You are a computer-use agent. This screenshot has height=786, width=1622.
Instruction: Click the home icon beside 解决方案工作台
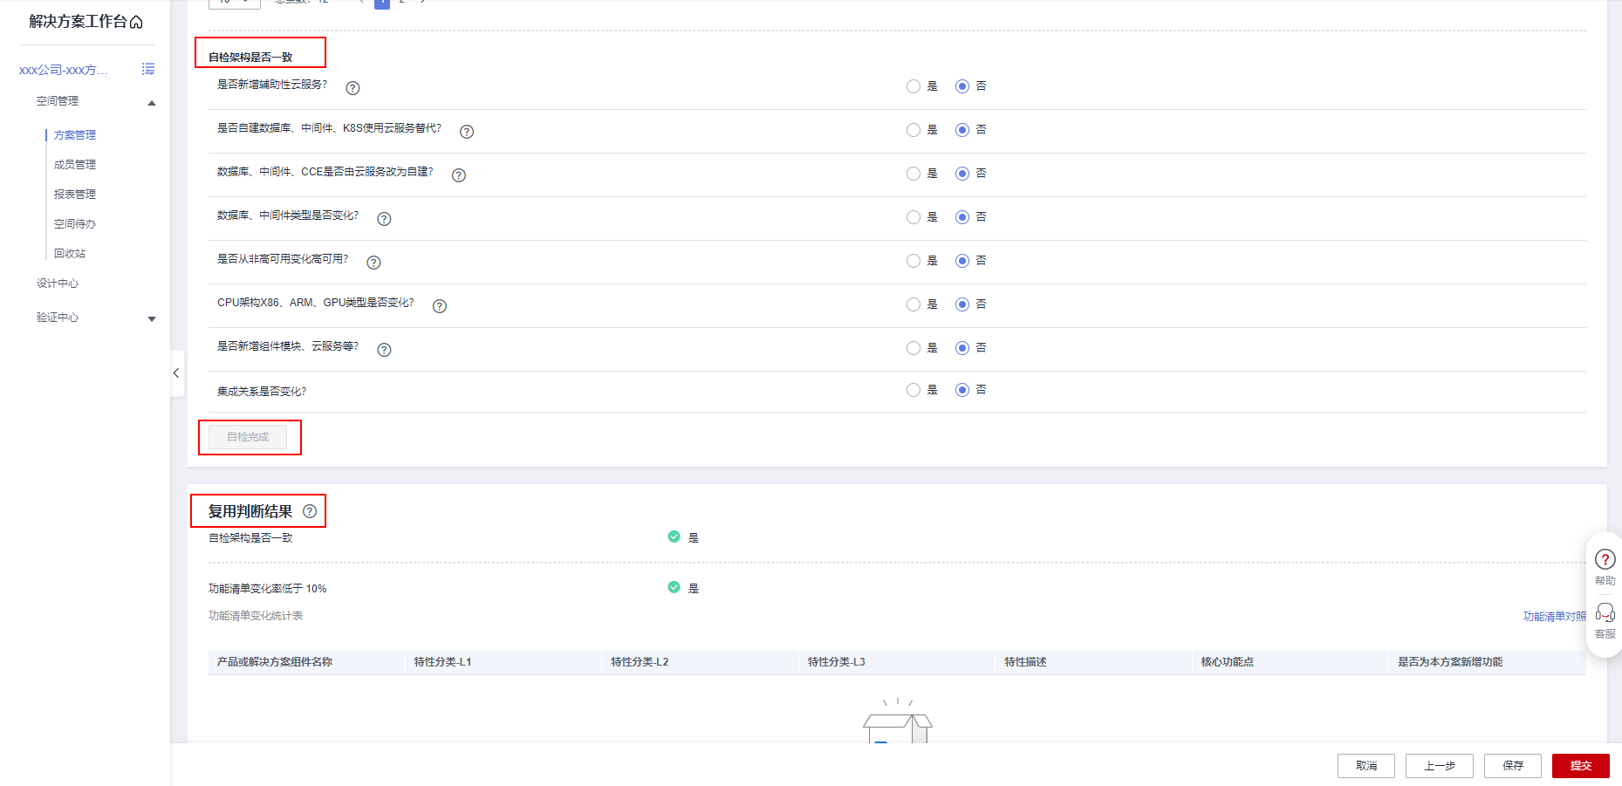click(x=136, y=22)
